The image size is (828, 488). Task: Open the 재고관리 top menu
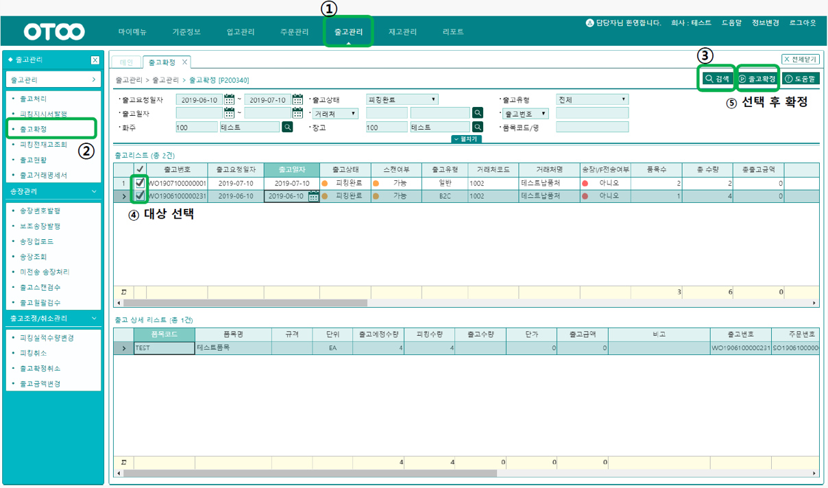(x=402, y=32)
